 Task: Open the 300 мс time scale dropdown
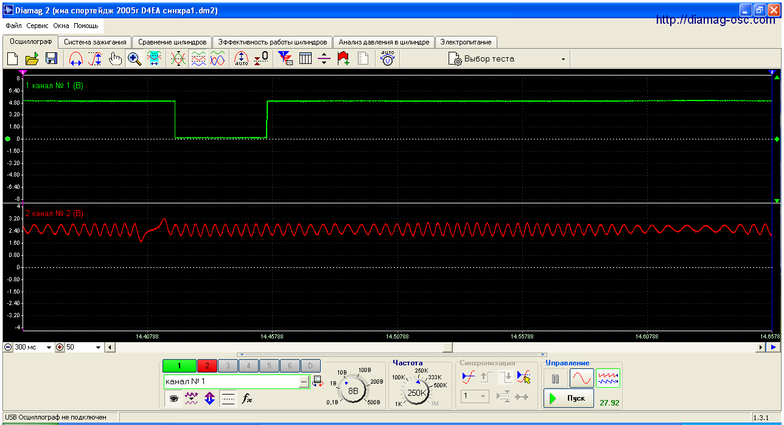pos(49,347)
